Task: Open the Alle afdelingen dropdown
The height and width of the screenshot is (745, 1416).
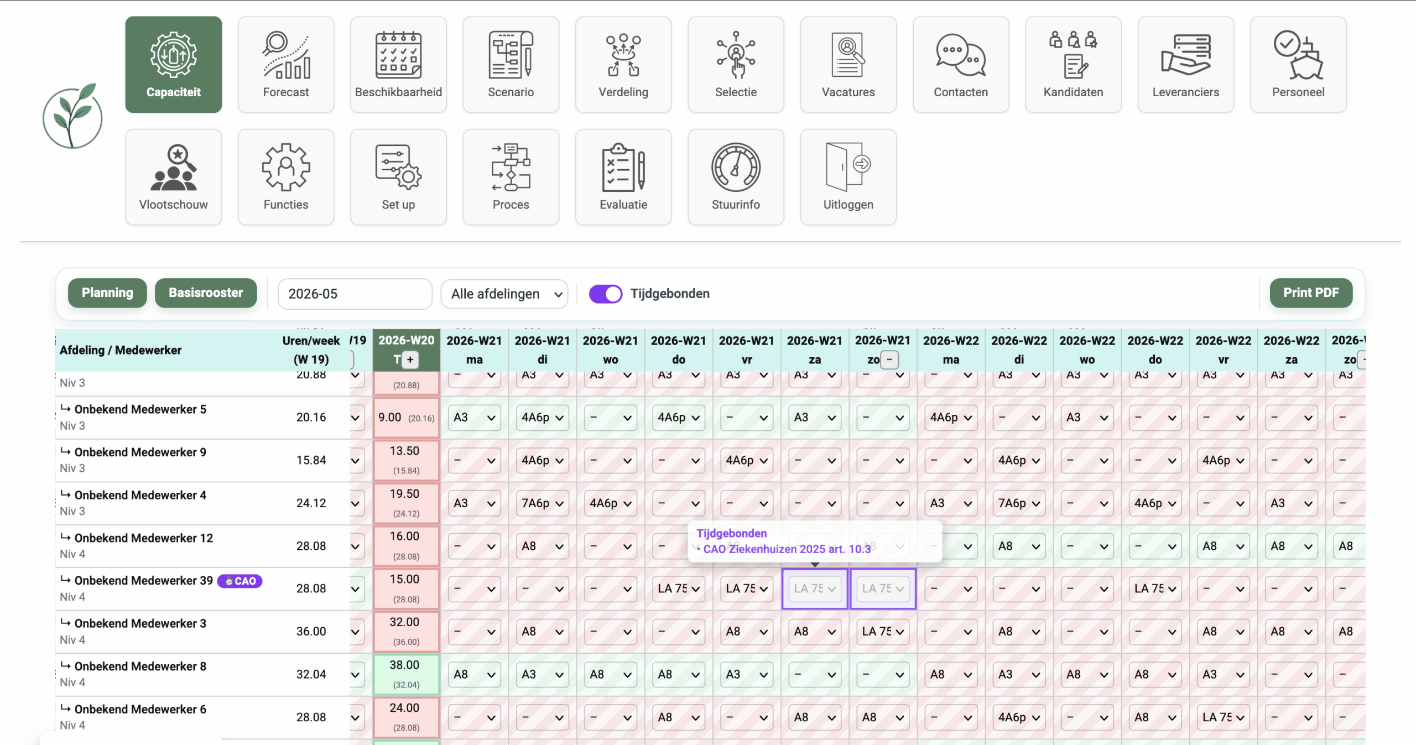Action: pos(504,294)
